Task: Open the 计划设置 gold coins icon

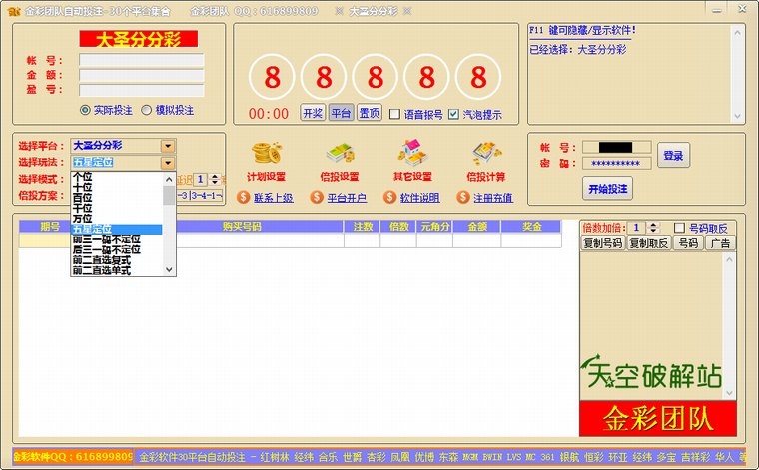Action: coord(266,153)
